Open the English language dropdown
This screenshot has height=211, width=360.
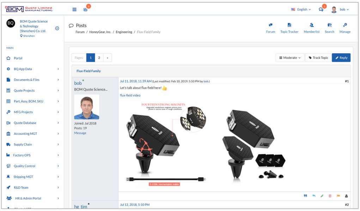301,9
